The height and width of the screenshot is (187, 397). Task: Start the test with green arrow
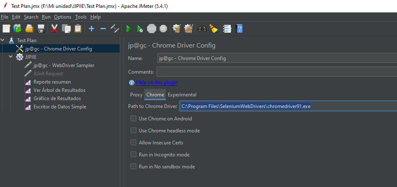[x=128, y=29]
